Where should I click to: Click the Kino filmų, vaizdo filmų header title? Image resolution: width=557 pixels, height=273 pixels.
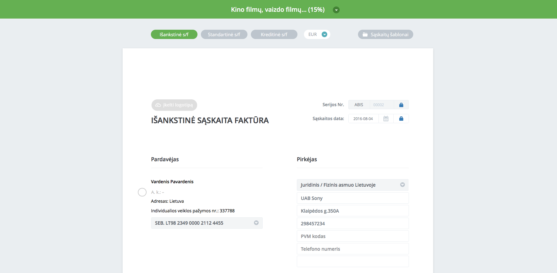[278, 10]
